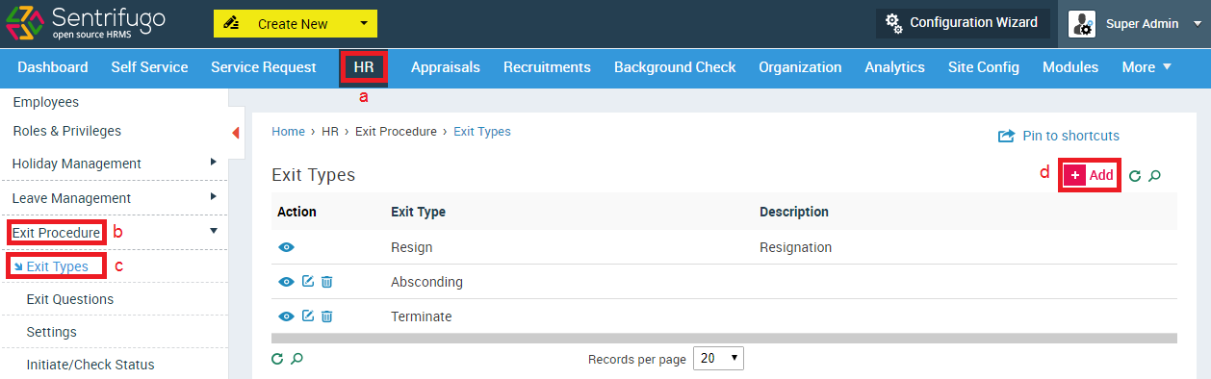Click the eye icon in Terminate row

(x=286, y=316)
